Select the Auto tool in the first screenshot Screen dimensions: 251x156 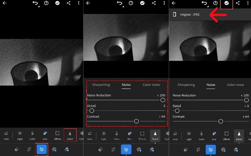[x=6, y=135]
